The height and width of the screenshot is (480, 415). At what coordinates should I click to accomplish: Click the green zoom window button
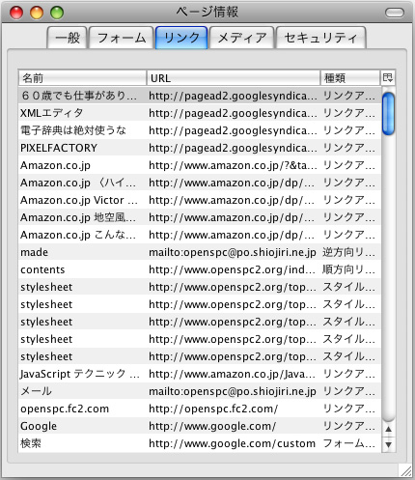tap(57, 13)
